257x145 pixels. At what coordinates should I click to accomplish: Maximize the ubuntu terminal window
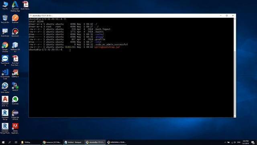point(226,16)
